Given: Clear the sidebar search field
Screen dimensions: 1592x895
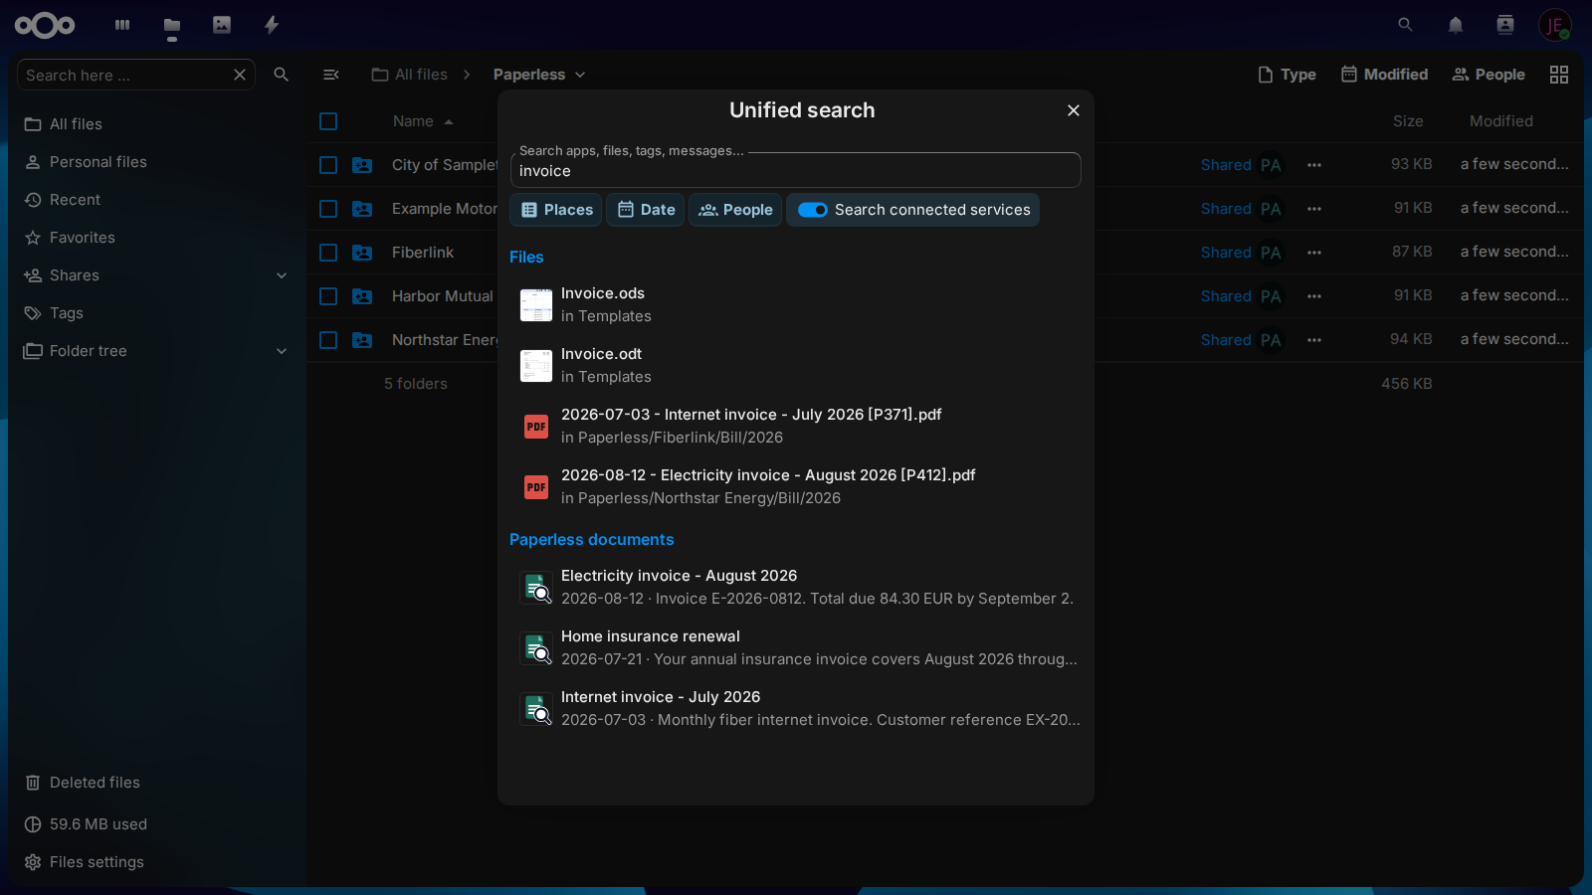Looking at the screenshot, I should tap(240, 75).
